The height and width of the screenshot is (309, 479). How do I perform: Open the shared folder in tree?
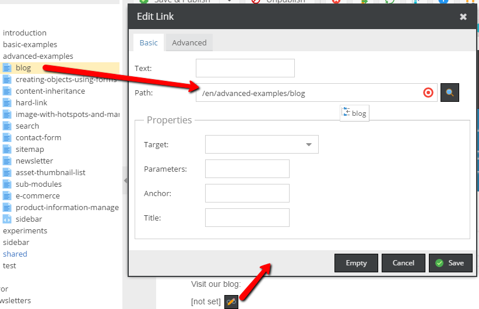pyautogui.click(x=15, y=254)
